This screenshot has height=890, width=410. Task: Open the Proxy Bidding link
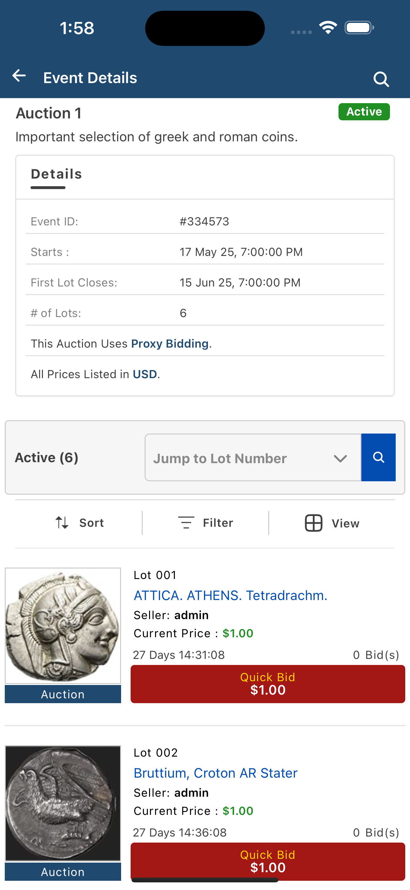170,343
